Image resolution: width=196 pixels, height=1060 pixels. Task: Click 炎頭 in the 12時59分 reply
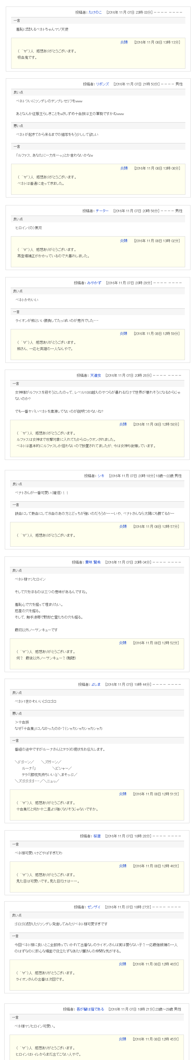[x=123, y=333]
